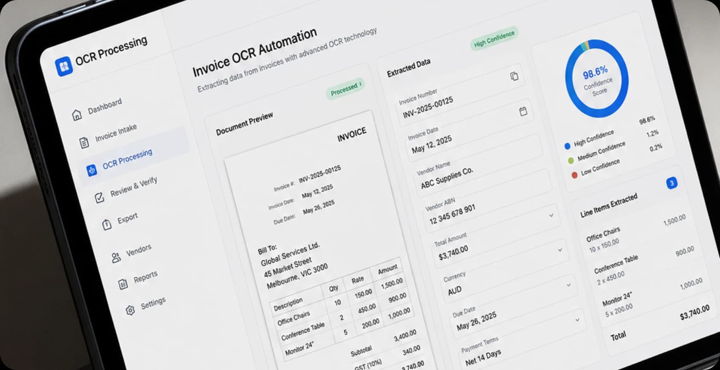
Task: Click the Office Chairs row in preview table
Action: [340, 303]
